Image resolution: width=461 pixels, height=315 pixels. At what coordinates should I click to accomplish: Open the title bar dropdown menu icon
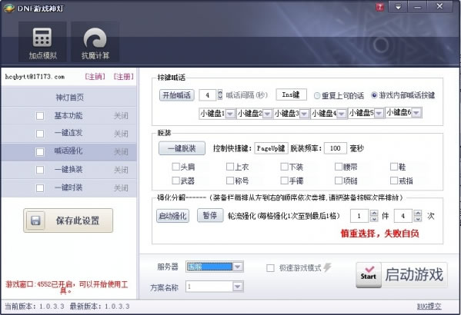(x=398, y=7)
